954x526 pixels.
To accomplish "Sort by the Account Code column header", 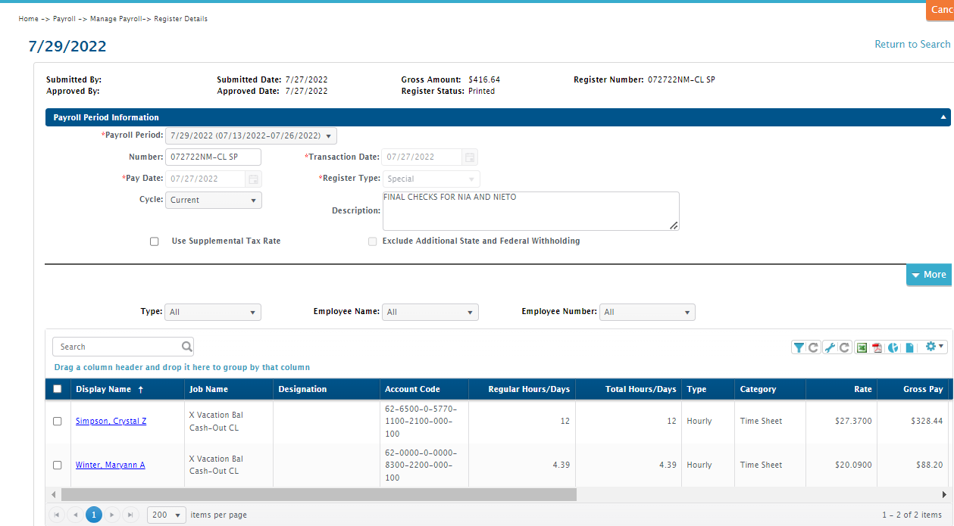I will [x=412, y=389].
